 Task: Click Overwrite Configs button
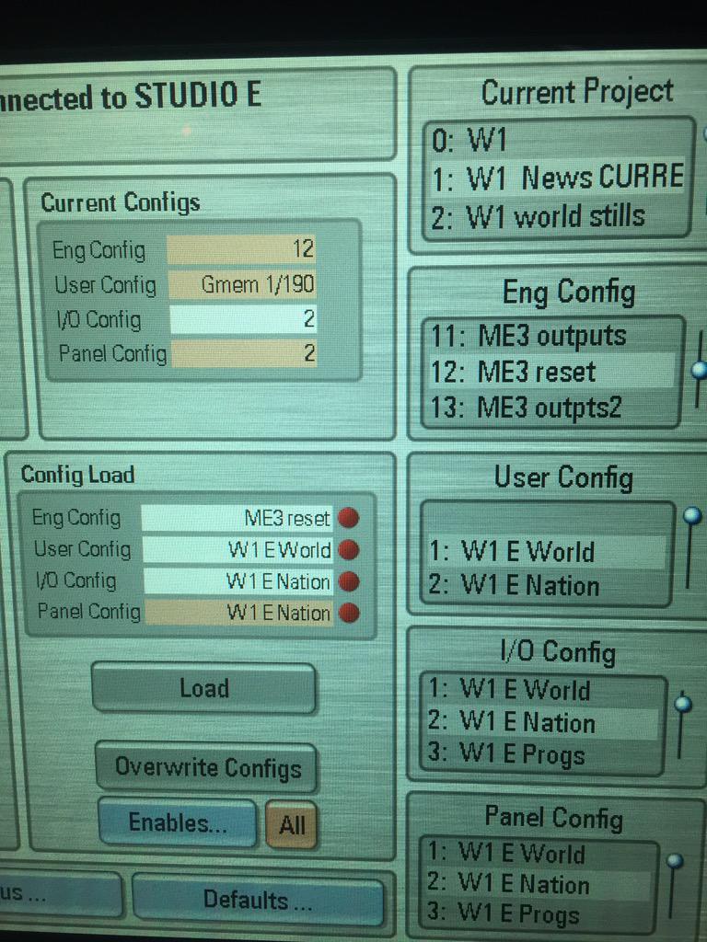pos(207,767)
